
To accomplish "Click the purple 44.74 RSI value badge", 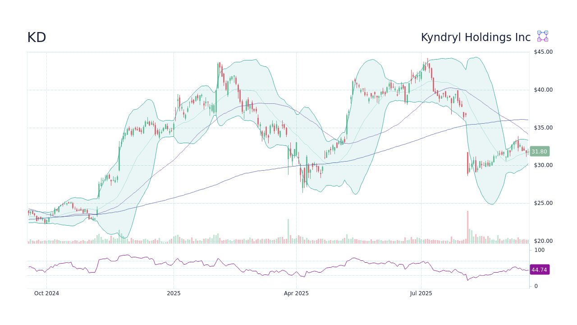I will [539, 269].
